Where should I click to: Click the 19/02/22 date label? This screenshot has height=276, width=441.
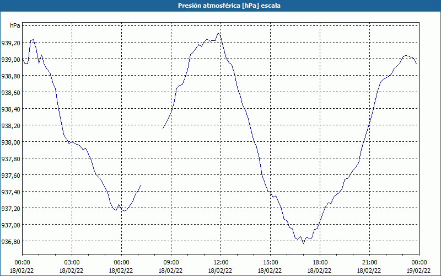coord(419,270)
